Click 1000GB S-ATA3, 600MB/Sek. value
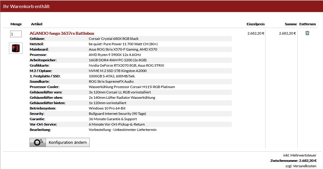This screenshot has height=169, width=323. pos(112,76)
